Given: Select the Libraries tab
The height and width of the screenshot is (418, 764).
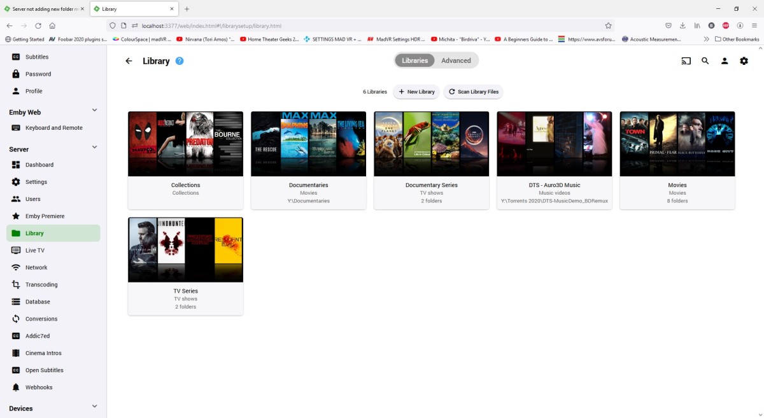Looking at the screenshot, I should (x=415, y=60).
